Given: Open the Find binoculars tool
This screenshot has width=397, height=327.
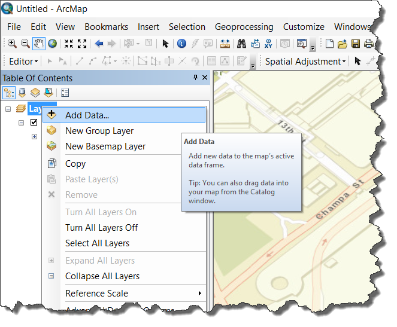Looking at the screenshot, I should 241,44.
